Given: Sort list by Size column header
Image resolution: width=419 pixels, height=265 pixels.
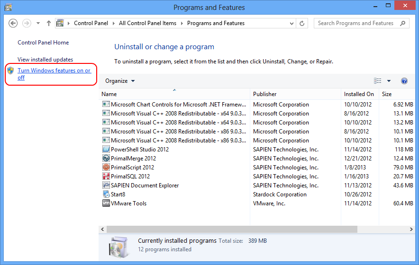Looking at the screenshot, I should point(397,94).
